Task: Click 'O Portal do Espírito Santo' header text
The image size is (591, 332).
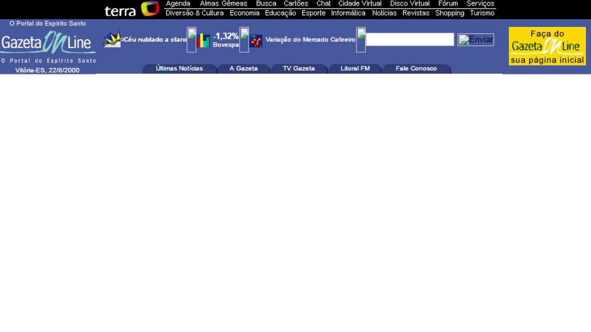Action: 48,24
